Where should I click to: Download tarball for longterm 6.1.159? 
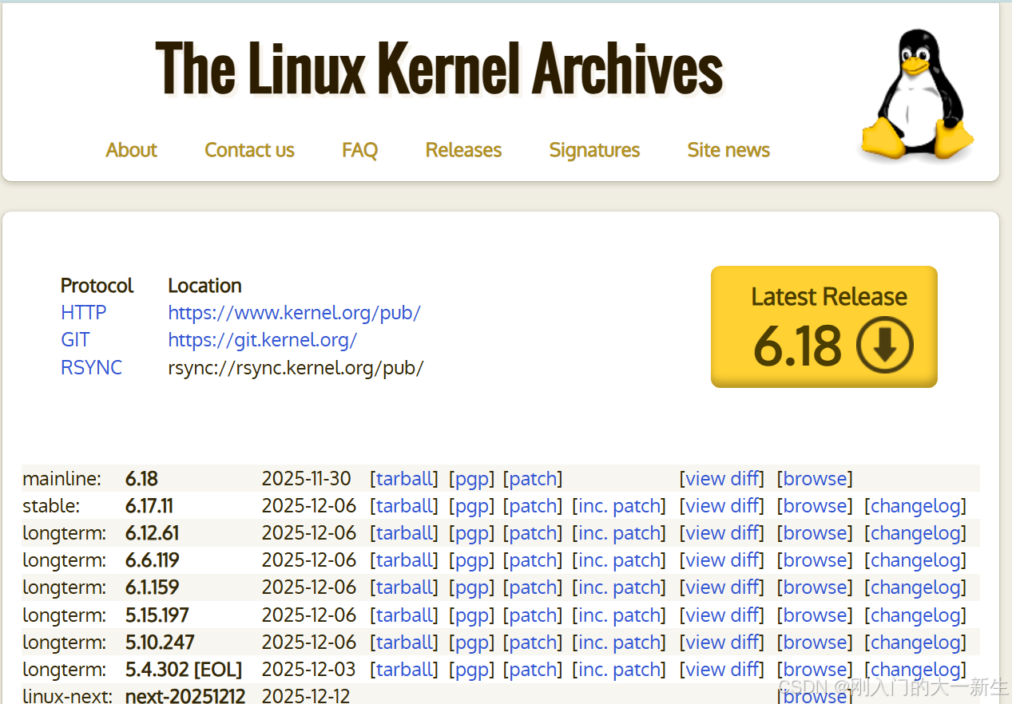coord(403,587)
